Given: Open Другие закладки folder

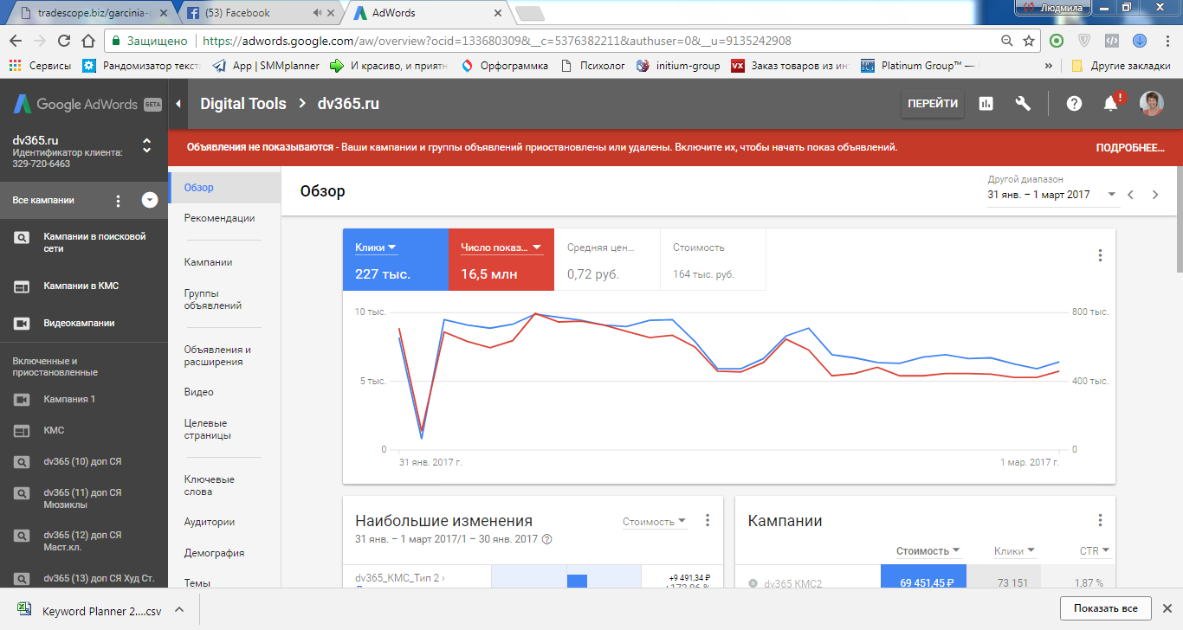Looking at the screenshot, I should pos(1122,66).
